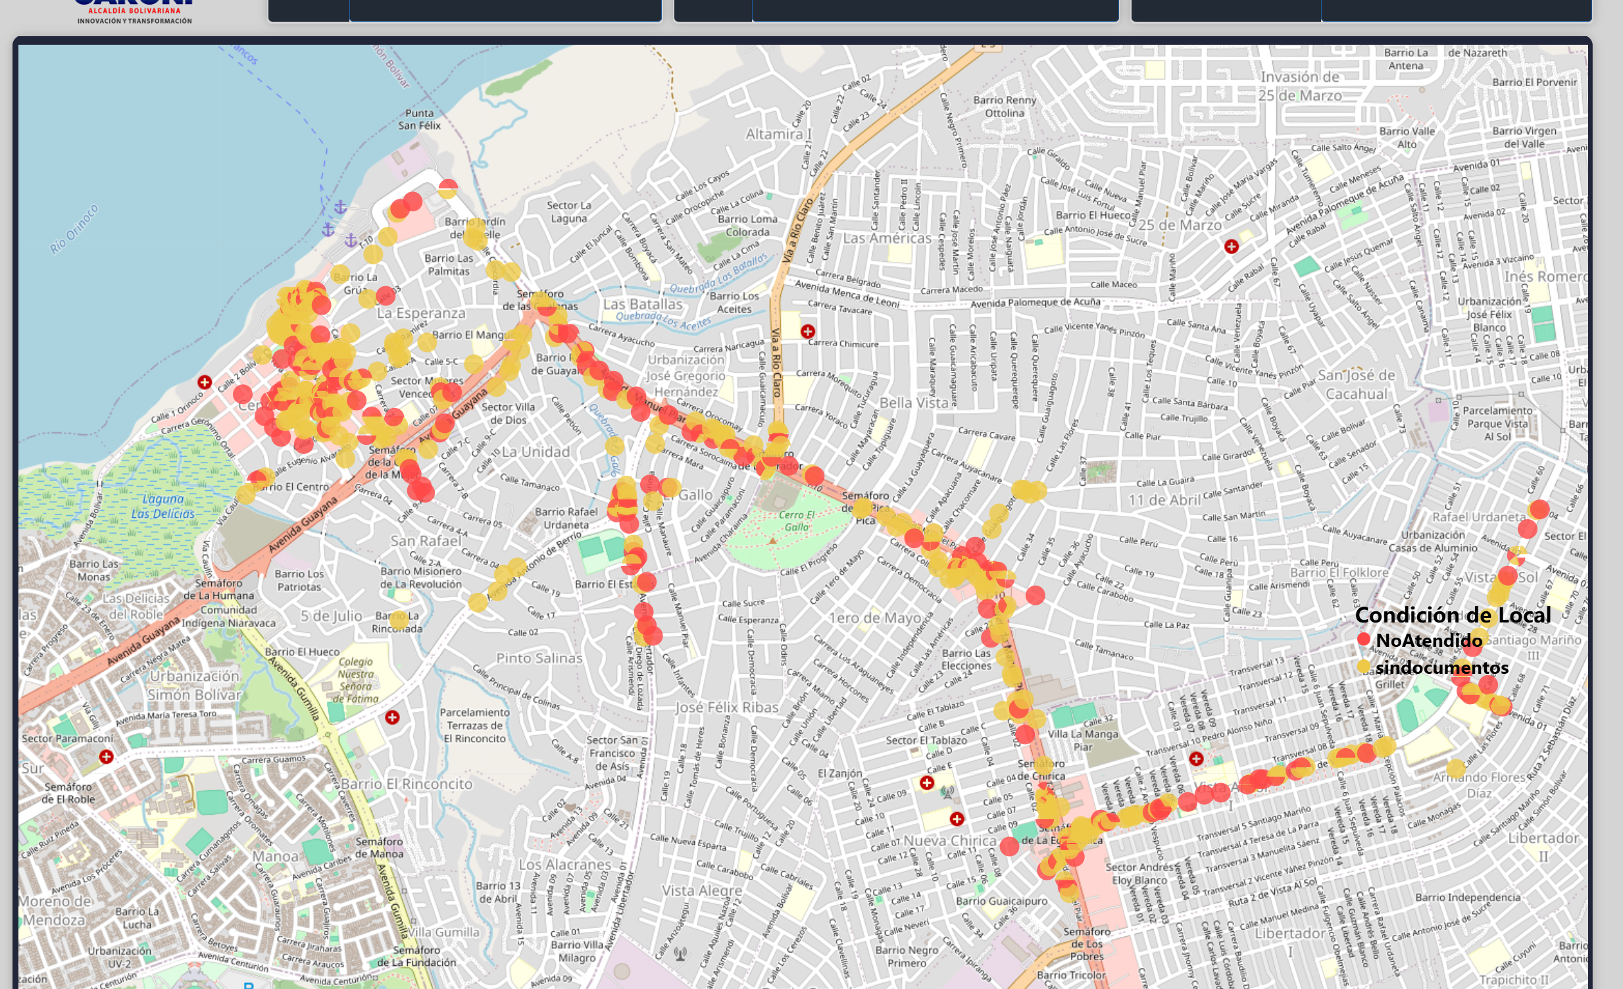The width and height of the screenshot is (1623, 989).
Task: Click the 'Bella Vista' map label
Action: pyautogui.click(x=914, y=403)
